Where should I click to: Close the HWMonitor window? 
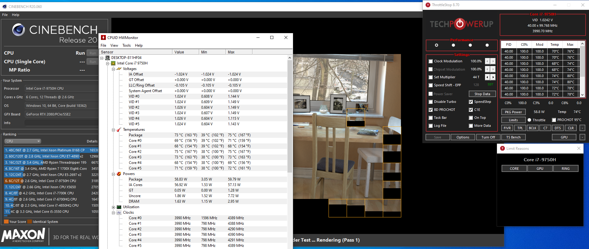pyautogui.click(x=286, y=37)
